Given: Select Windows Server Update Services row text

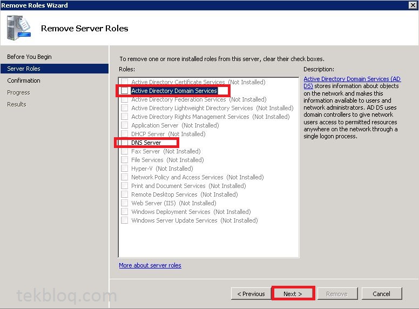Looking at the screenshot, I should [x=194, y=220].
